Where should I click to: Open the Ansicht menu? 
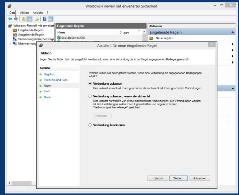click(37, 13)
